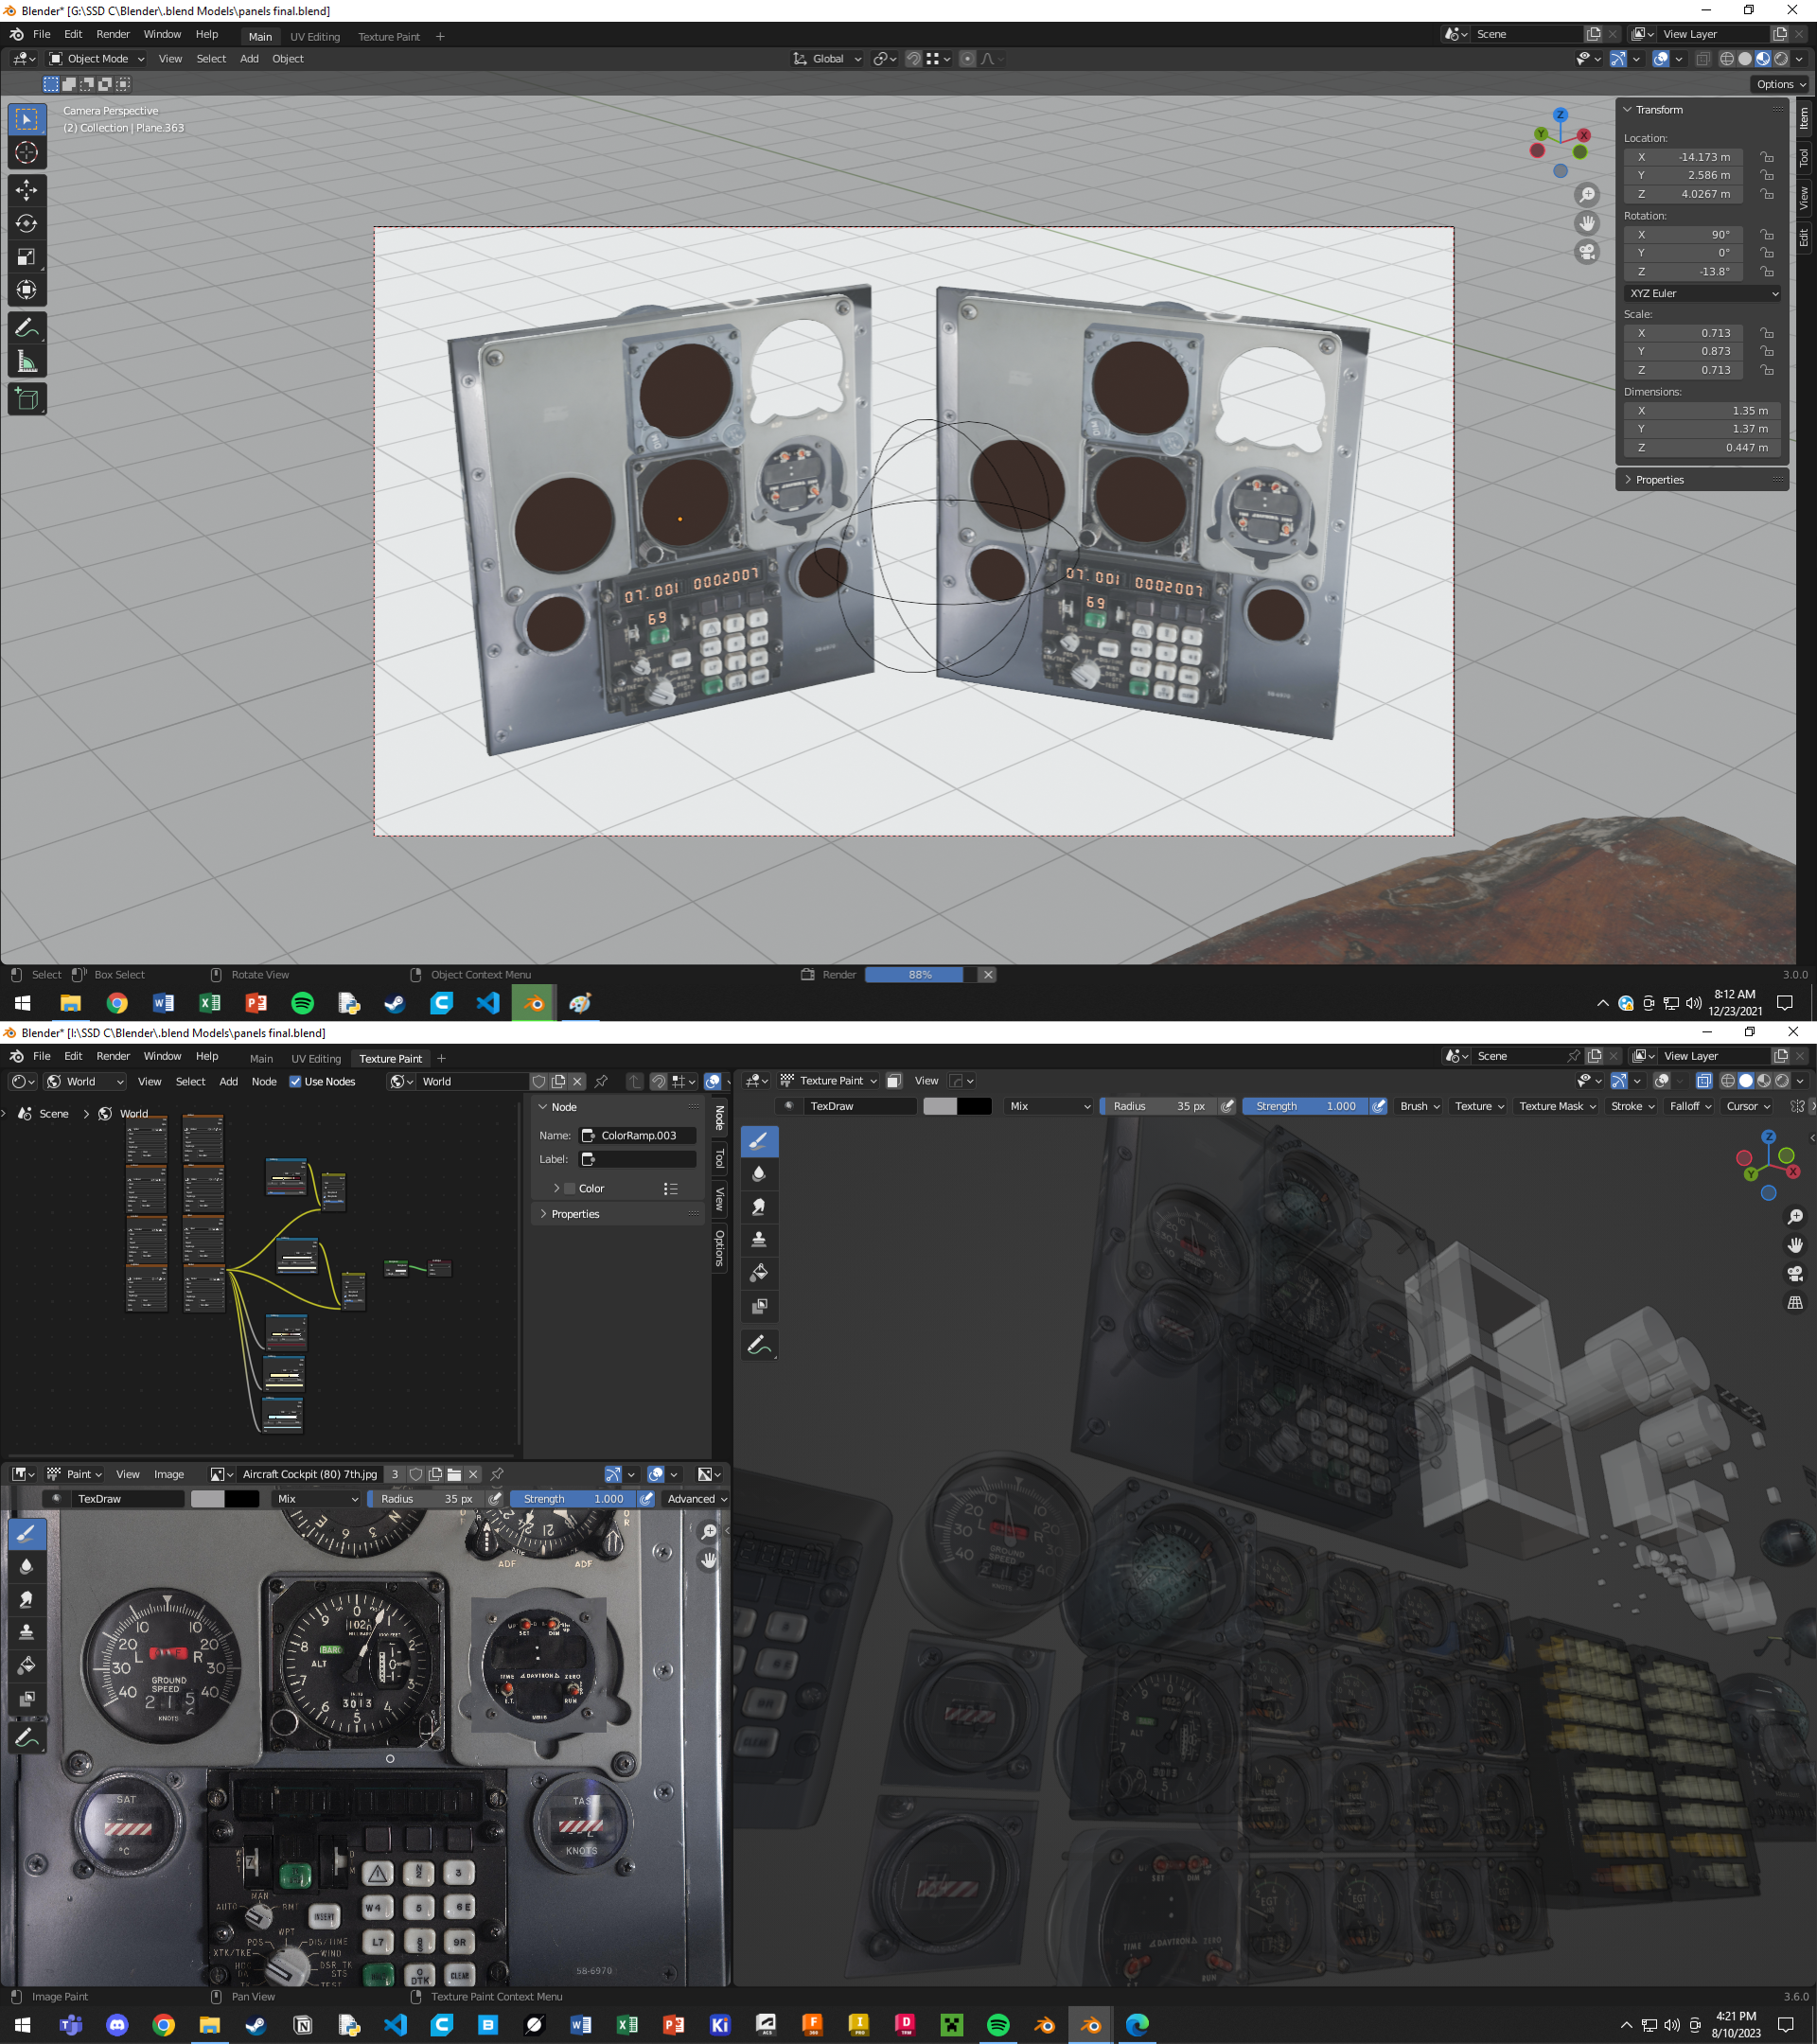Select the Clone stamp tool in 3D paint view

[759, 1240]
